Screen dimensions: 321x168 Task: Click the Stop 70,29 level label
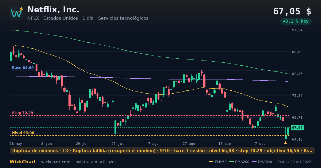(22, 113)
